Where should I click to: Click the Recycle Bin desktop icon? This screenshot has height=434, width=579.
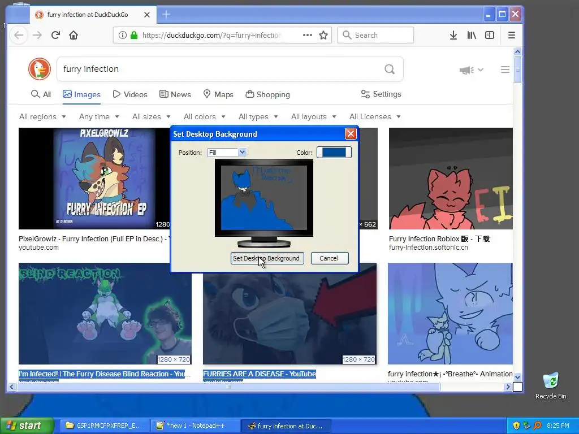click(x=551, y=385)
